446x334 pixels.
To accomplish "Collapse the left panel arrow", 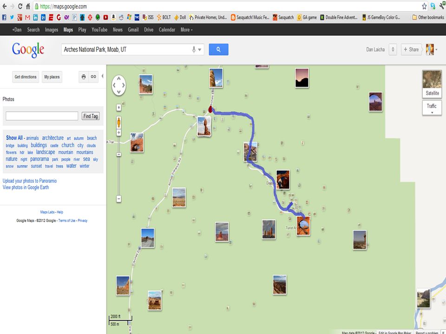I will tap(102, 76).
